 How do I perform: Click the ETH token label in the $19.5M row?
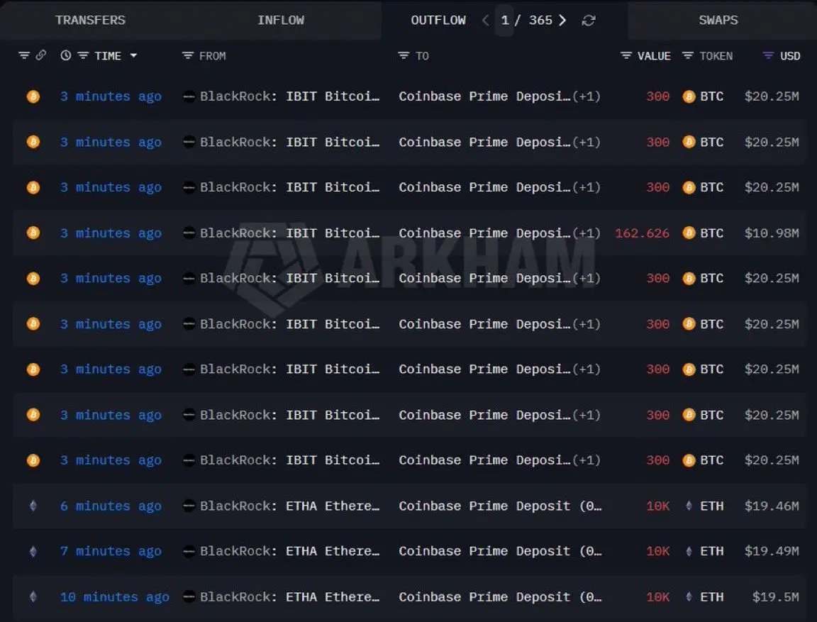point(711,596)
